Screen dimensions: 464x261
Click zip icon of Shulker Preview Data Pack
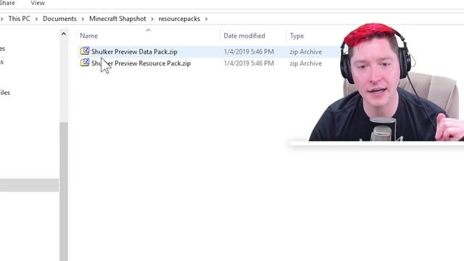click(x=85, y=51)
